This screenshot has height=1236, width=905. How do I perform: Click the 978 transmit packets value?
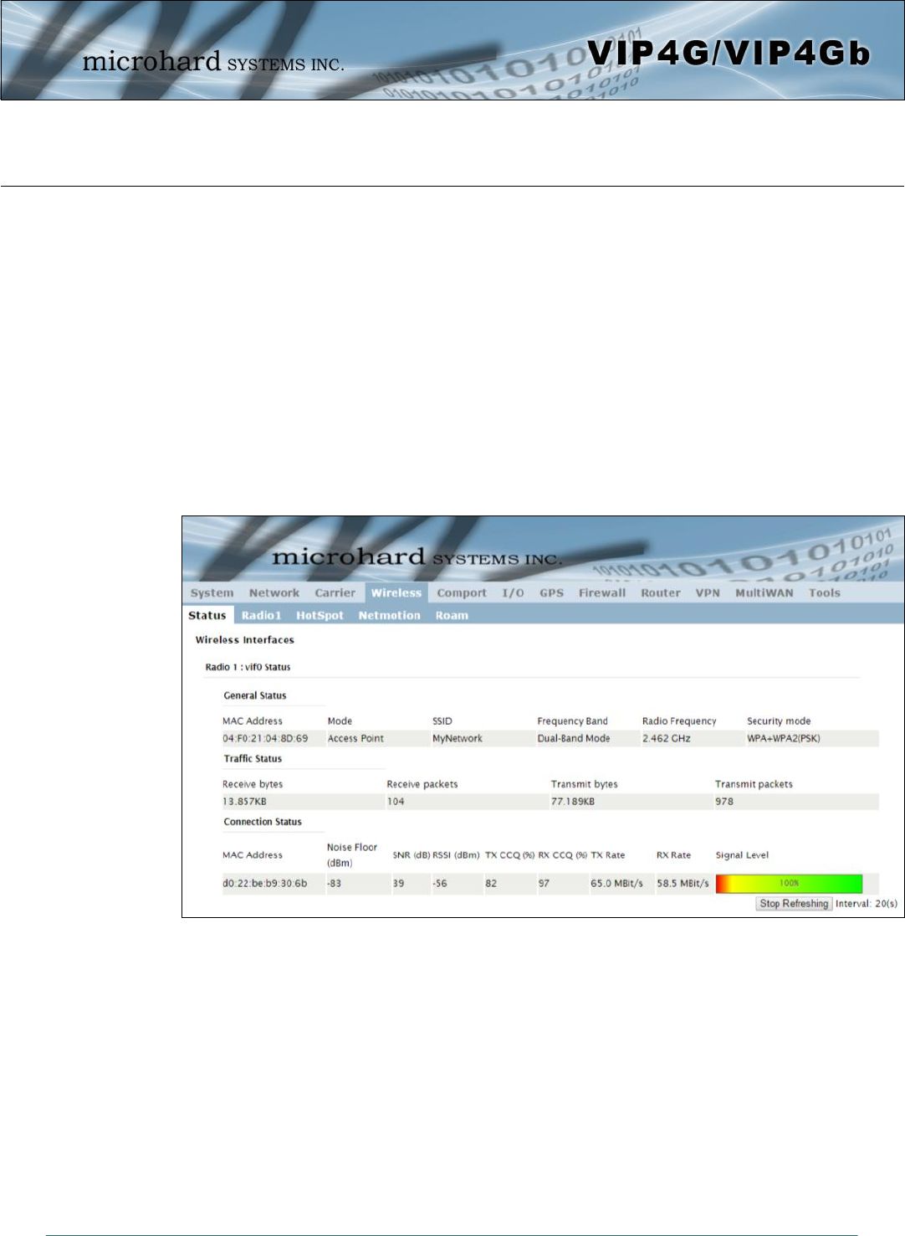point(724,802)
